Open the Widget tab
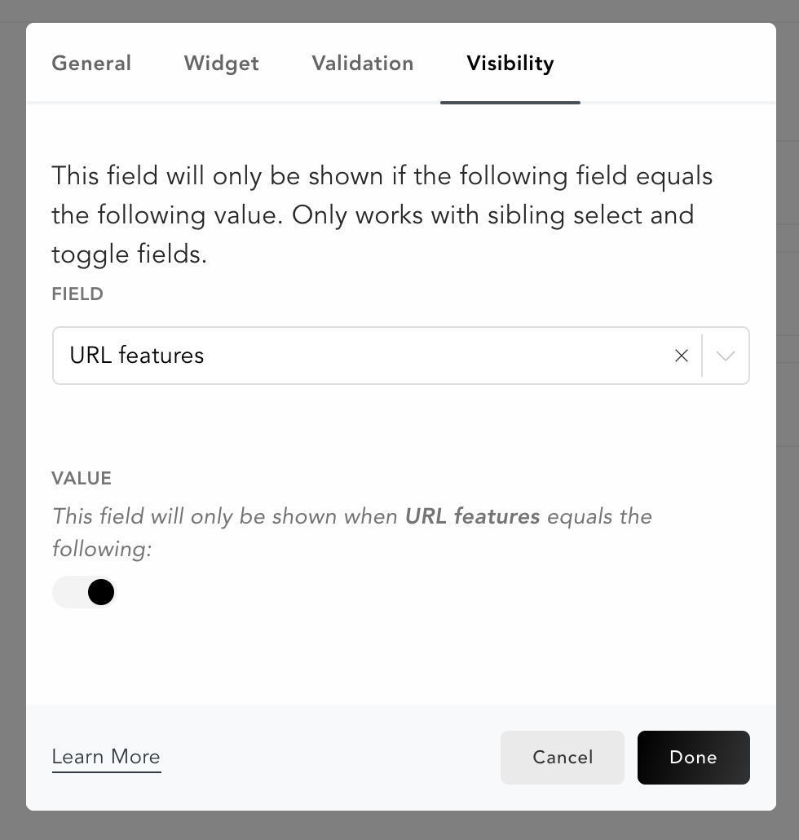 coord(221,64)
